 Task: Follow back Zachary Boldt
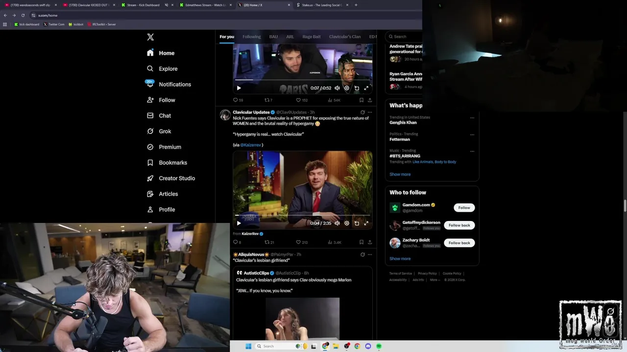[x=459, y=243]
